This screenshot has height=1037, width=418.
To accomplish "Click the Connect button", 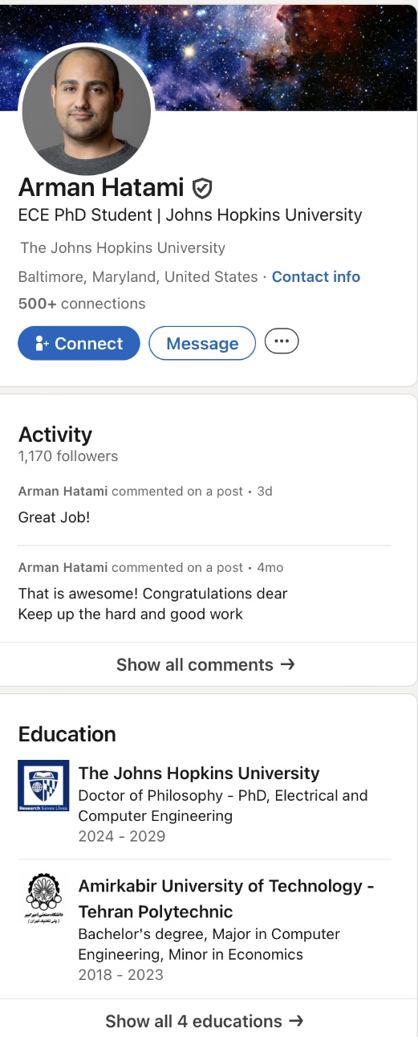I will [79, 343].
